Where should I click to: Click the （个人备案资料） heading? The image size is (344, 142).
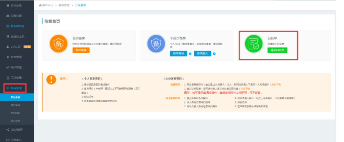pos(92,79)
